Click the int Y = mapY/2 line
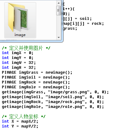This screenshot has height=133, width=114. 20,126
